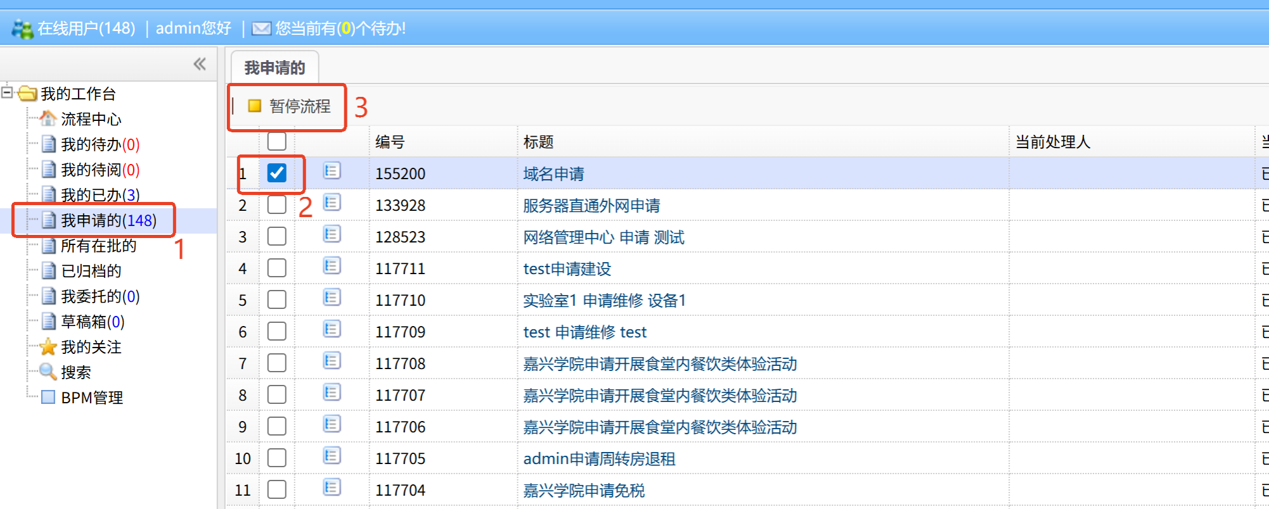Toggle the select-all header checkbox
This screenshot has width=1269, height=509.
click(x=277, y=141)
